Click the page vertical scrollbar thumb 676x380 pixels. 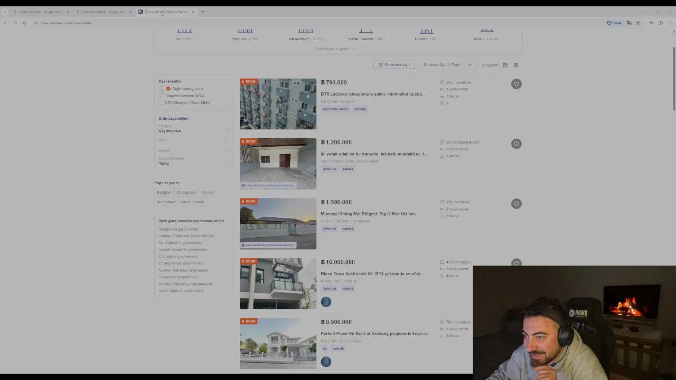673,79
